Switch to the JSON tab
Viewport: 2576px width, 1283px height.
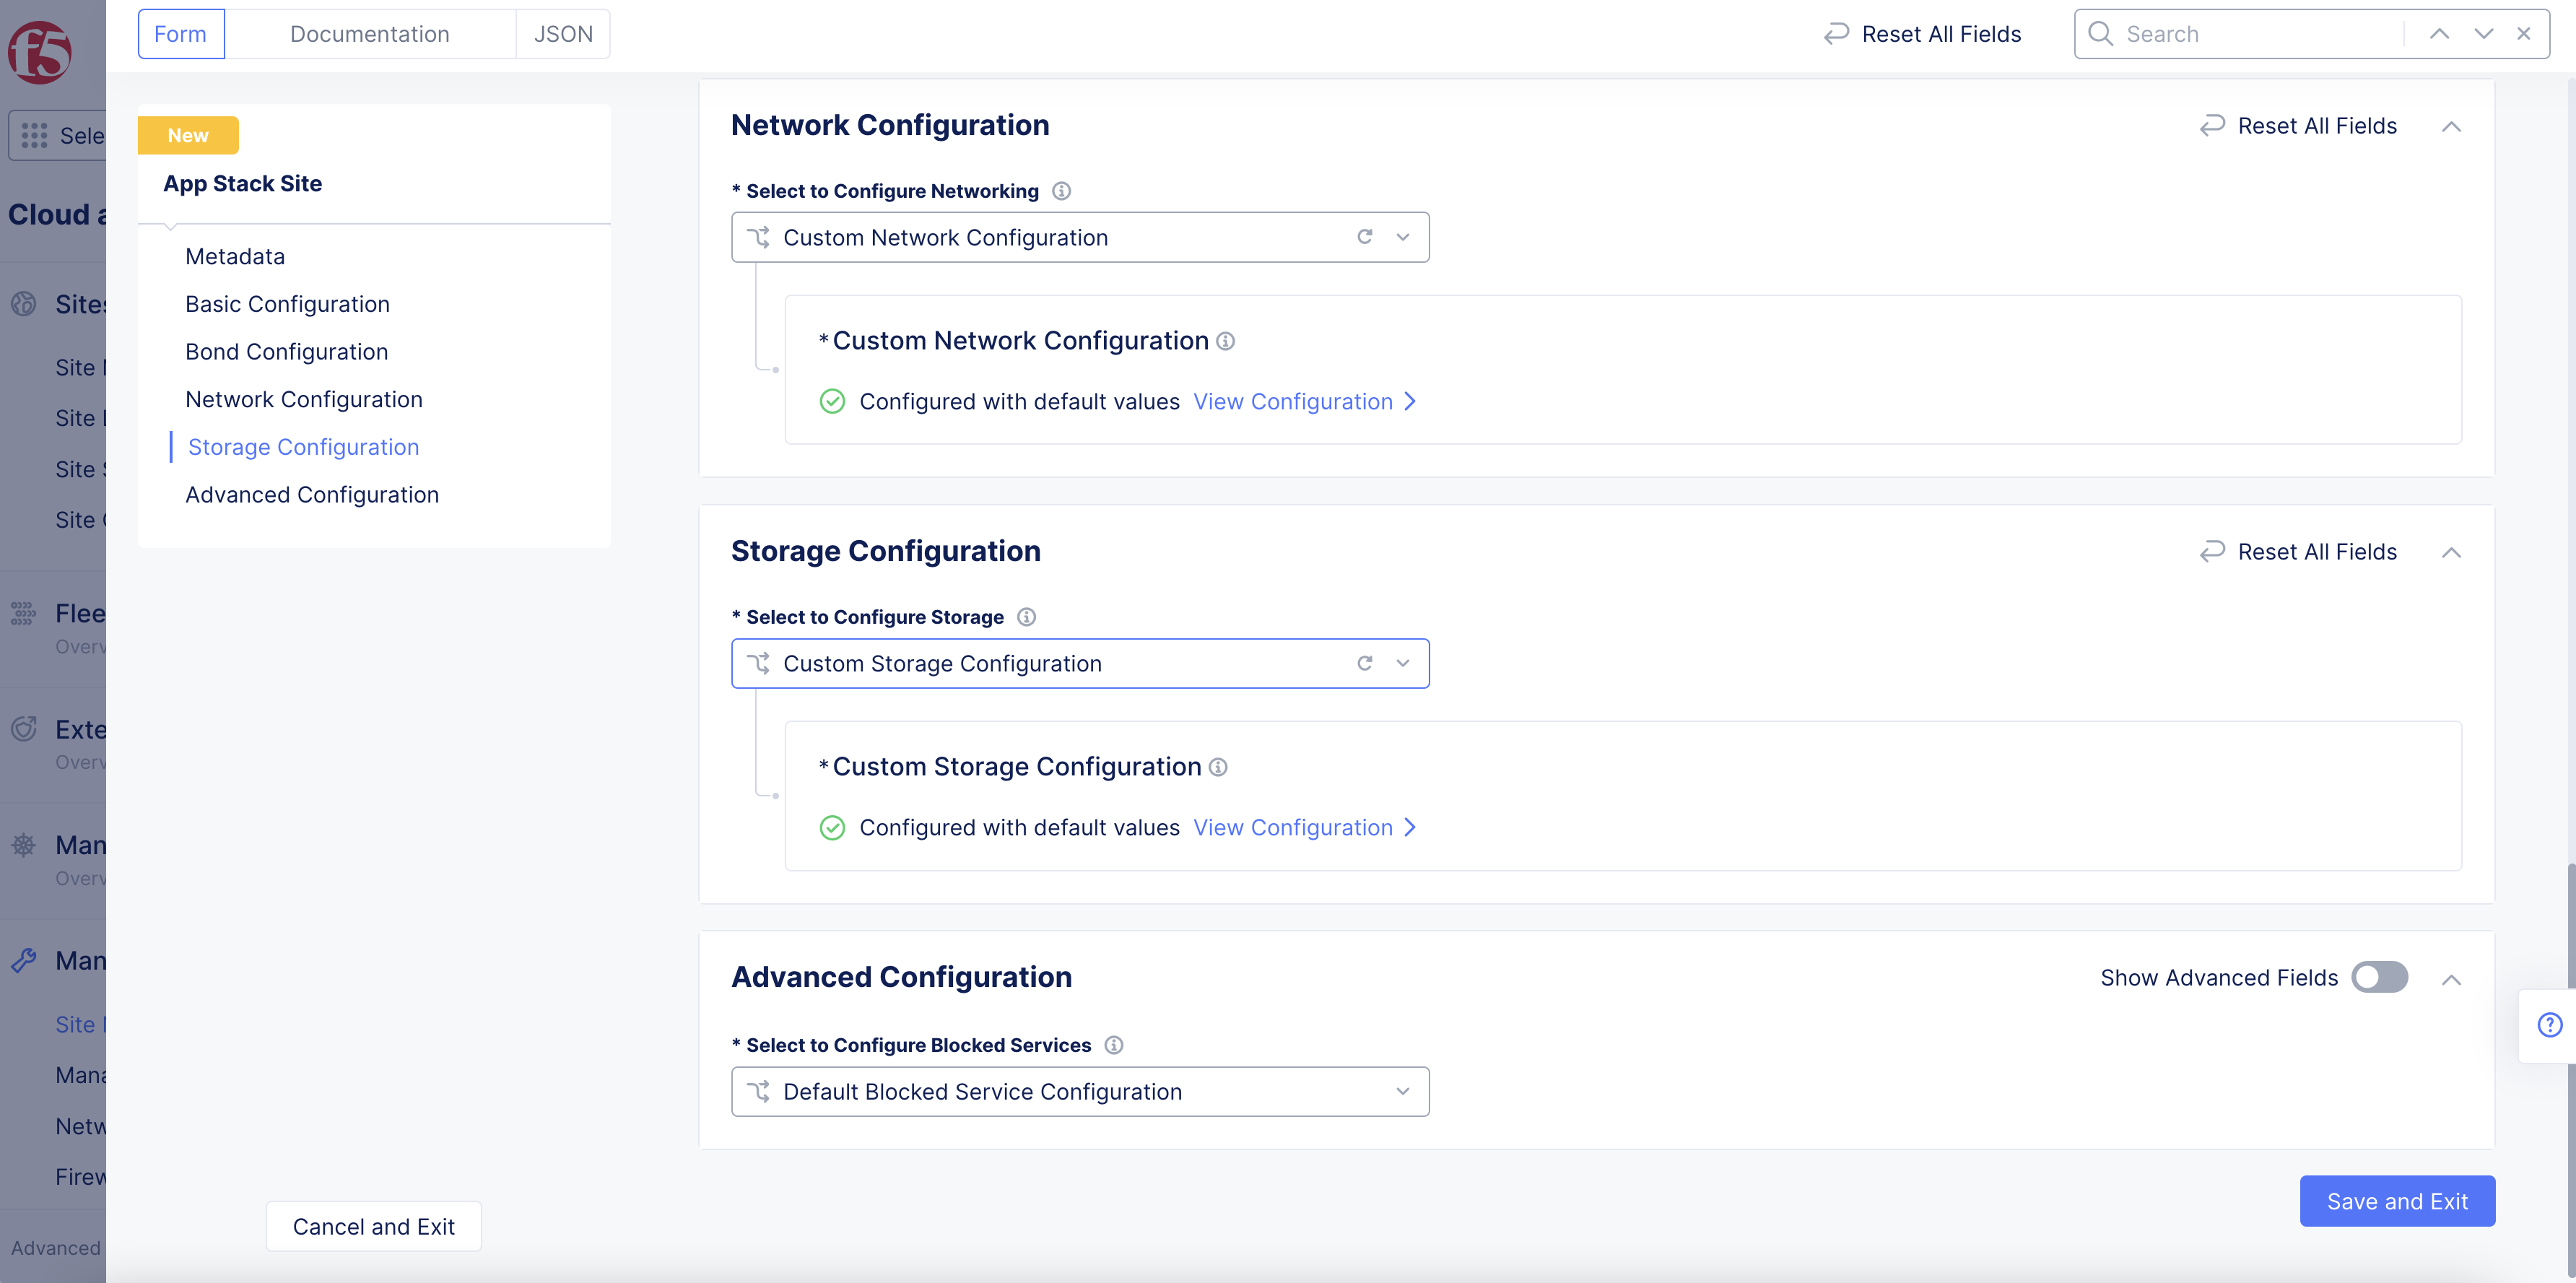(x=562, y=33)
